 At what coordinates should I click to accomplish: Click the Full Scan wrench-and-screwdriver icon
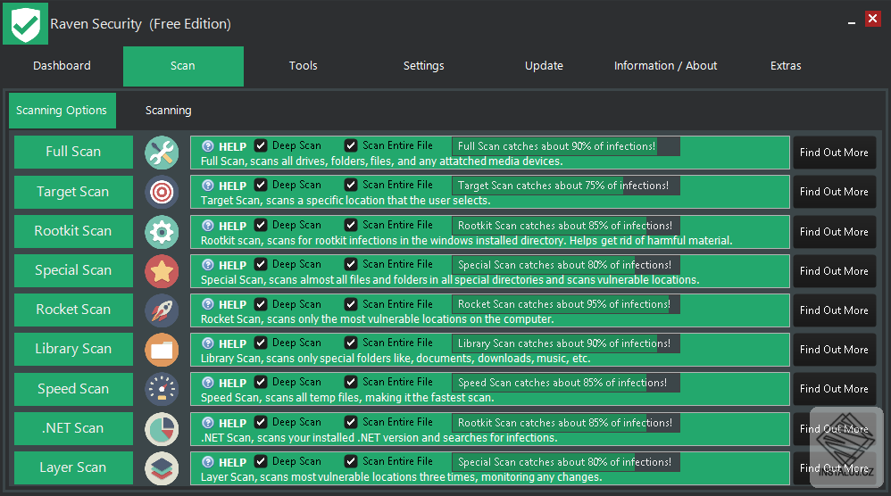pyautogui.click(x=162, y=153)
